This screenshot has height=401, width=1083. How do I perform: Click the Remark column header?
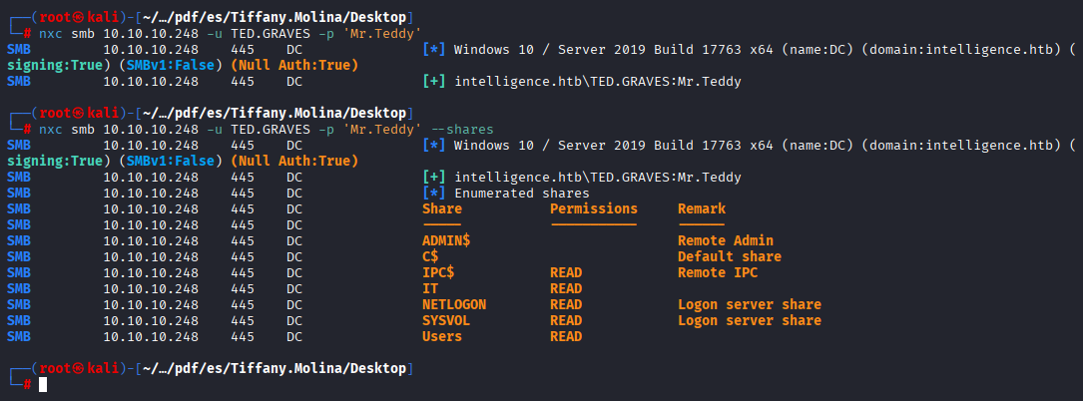point(702,208)
